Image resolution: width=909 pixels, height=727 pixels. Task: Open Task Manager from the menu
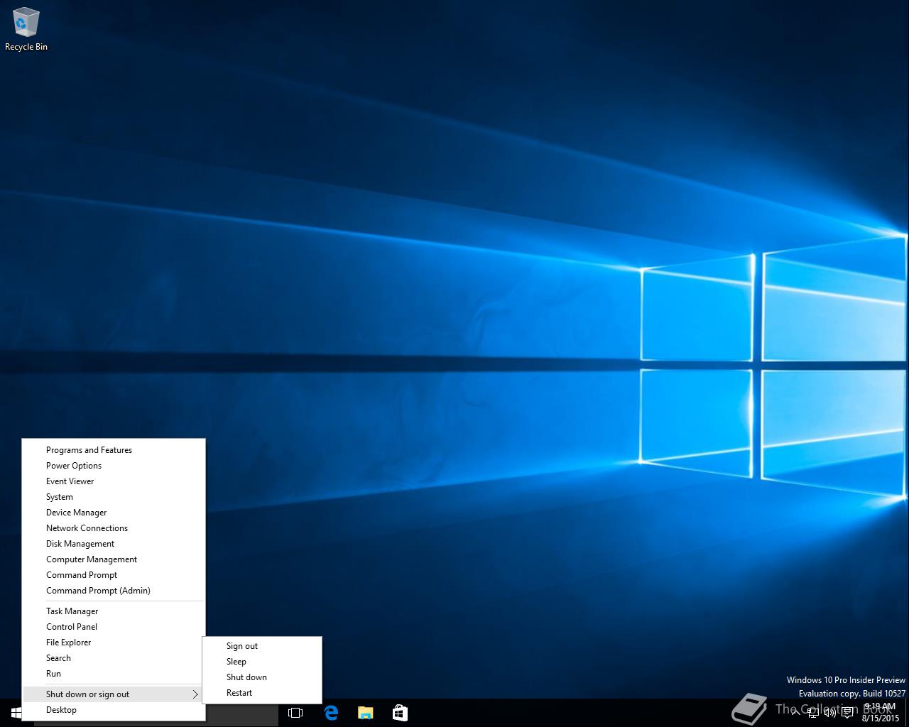point(114,611)
